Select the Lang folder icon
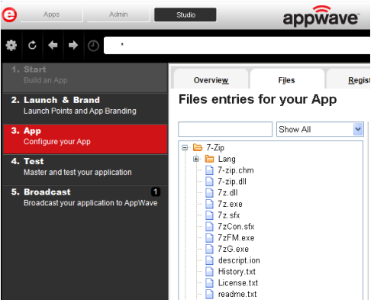Image resolution: width=374 pixels, height=300 pixels. point(209,159)
